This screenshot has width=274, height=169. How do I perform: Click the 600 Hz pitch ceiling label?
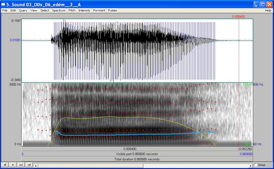258,84
